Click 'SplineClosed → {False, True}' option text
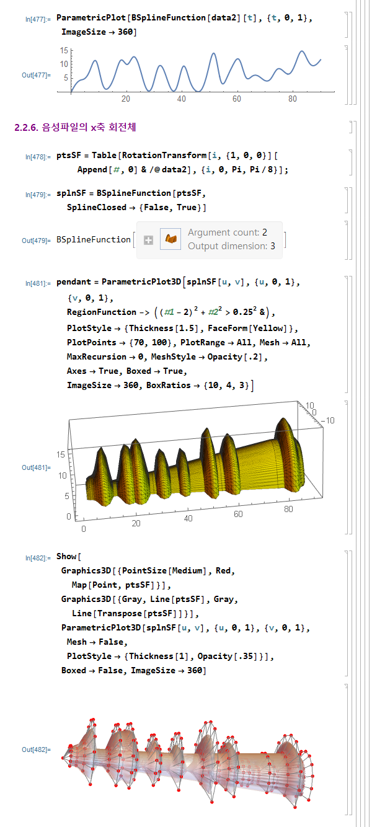Viewport: 372px width, 827px height. click(136, 207)
